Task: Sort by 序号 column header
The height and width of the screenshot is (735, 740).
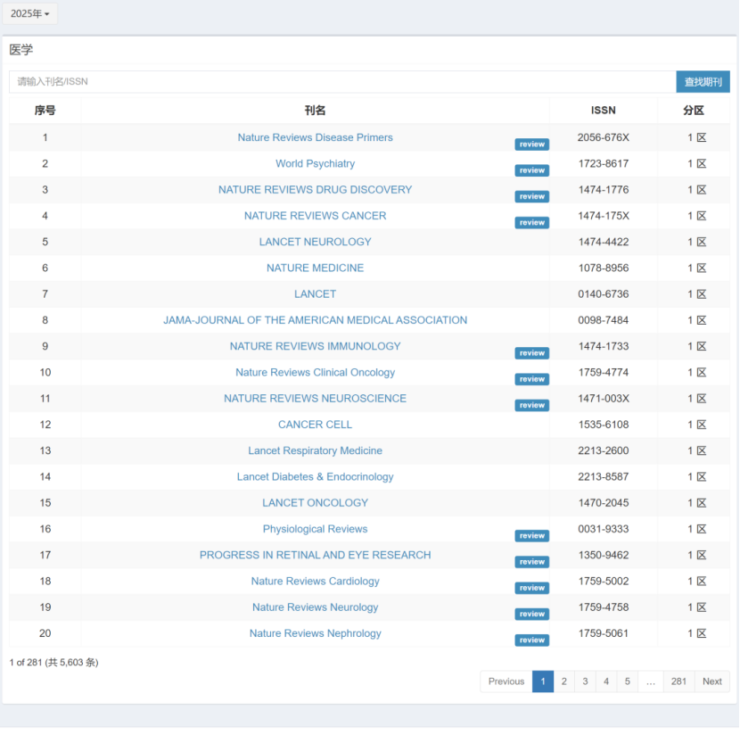Action: (45, 111)
